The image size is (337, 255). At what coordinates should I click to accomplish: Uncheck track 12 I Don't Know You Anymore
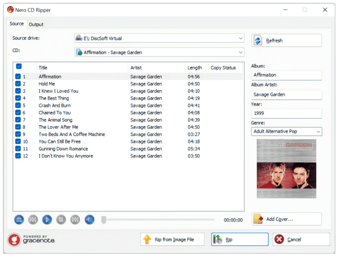pos(18,156)
